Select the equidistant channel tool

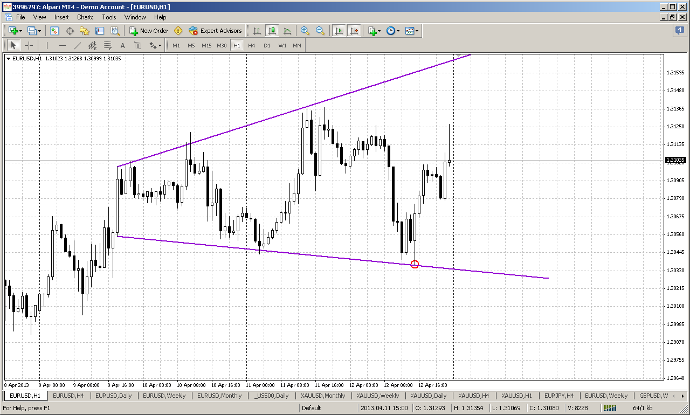(93, 46)
